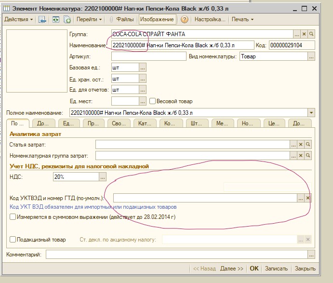The image size is (333, 283).
Task: Open Группа element with magnifier icon
Action: pos(311,34)
